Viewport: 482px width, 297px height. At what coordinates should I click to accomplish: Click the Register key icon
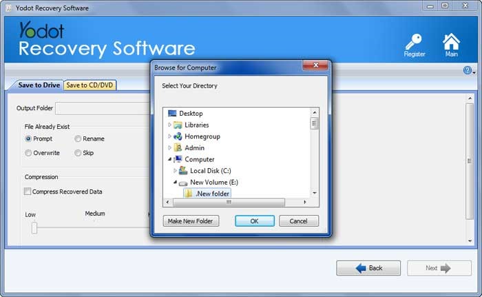[414, 42]
